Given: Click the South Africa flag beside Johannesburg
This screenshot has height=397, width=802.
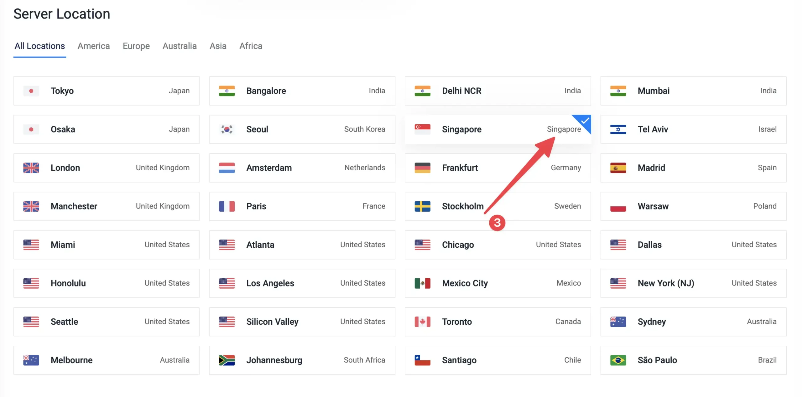Looking at the screenshot, I should tap(227, 360).
